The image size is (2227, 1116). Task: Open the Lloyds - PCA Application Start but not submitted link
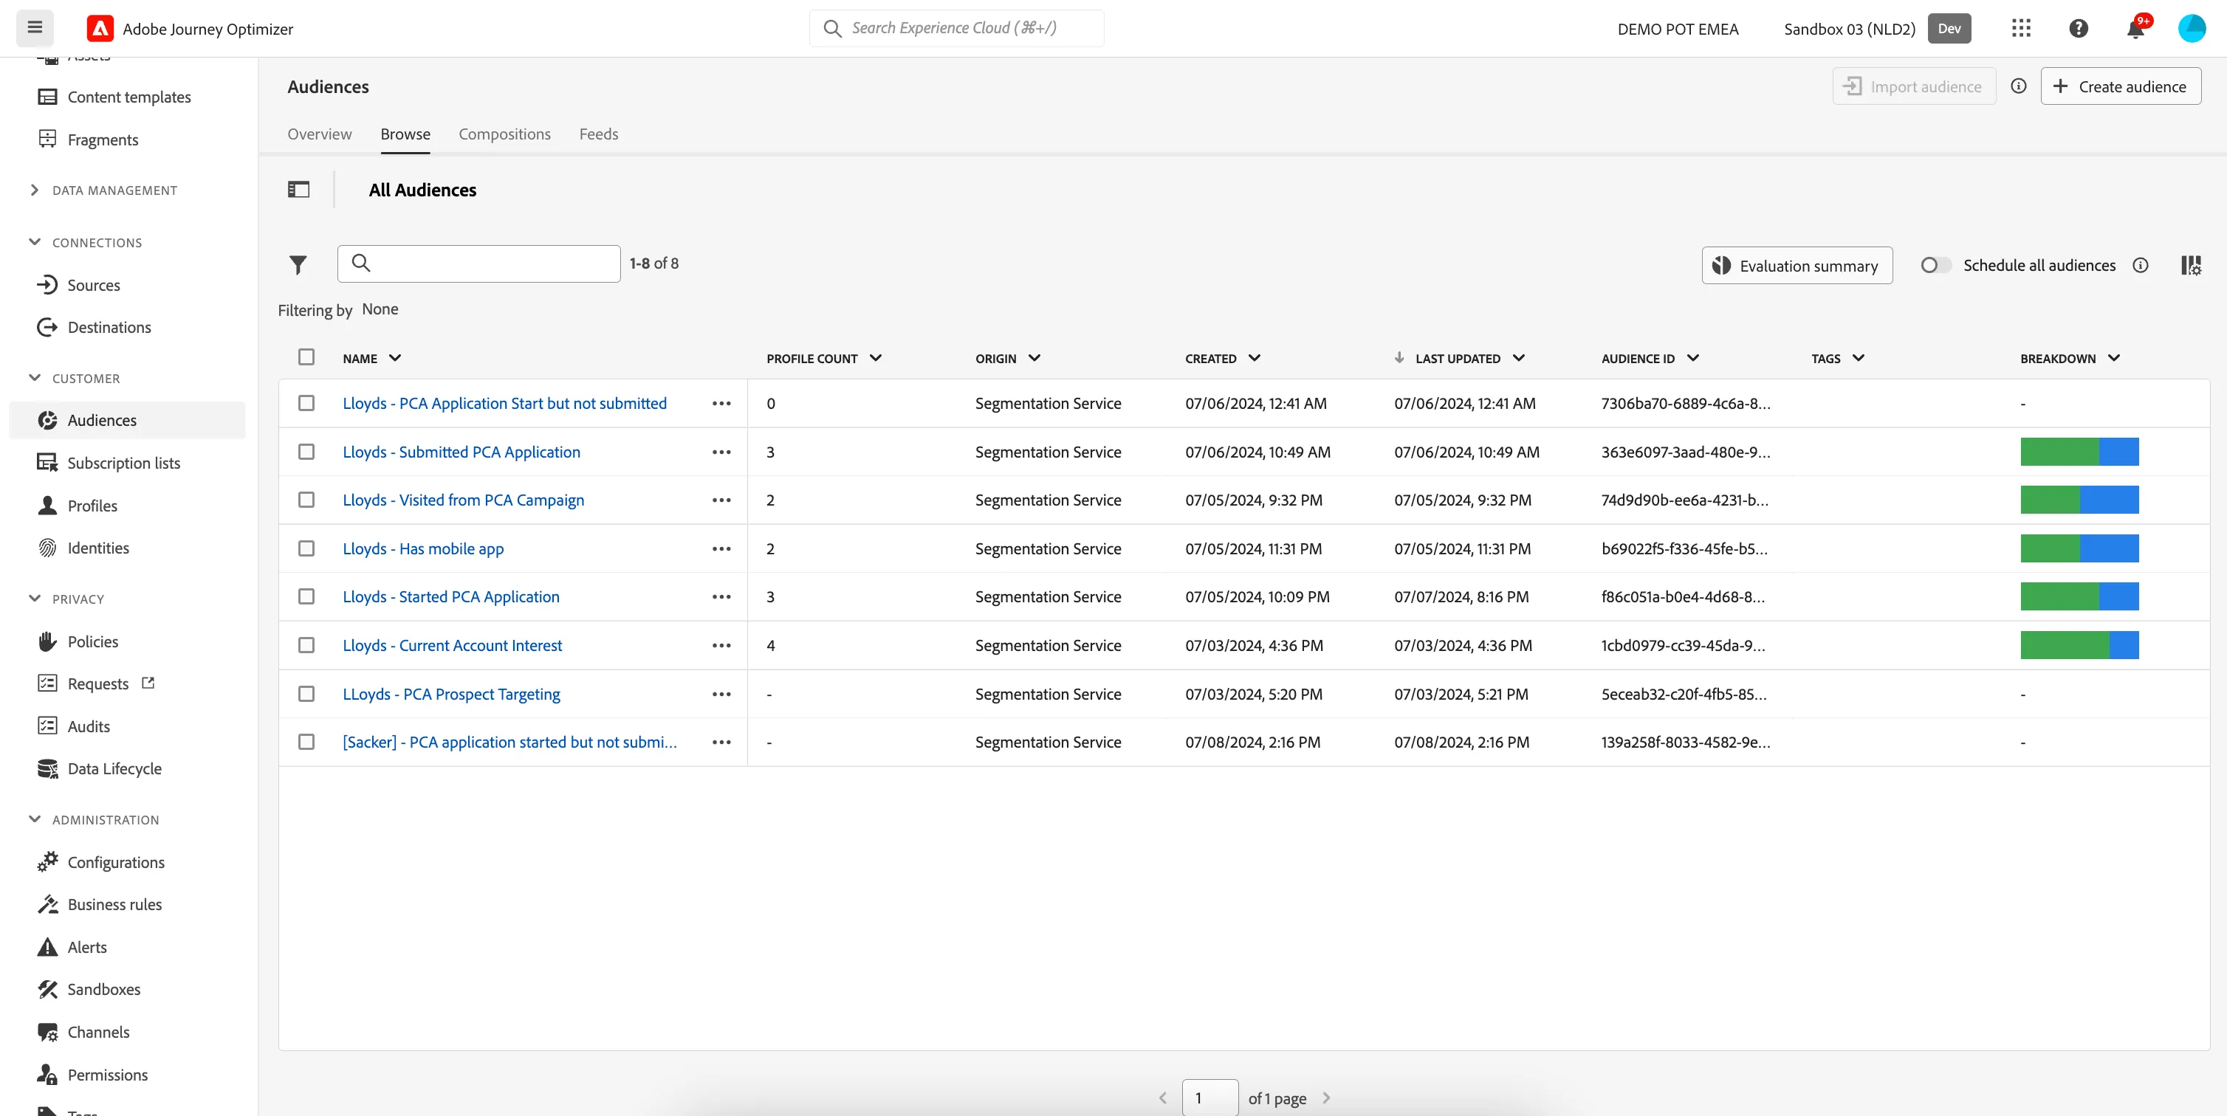click(x=504, y=404)
